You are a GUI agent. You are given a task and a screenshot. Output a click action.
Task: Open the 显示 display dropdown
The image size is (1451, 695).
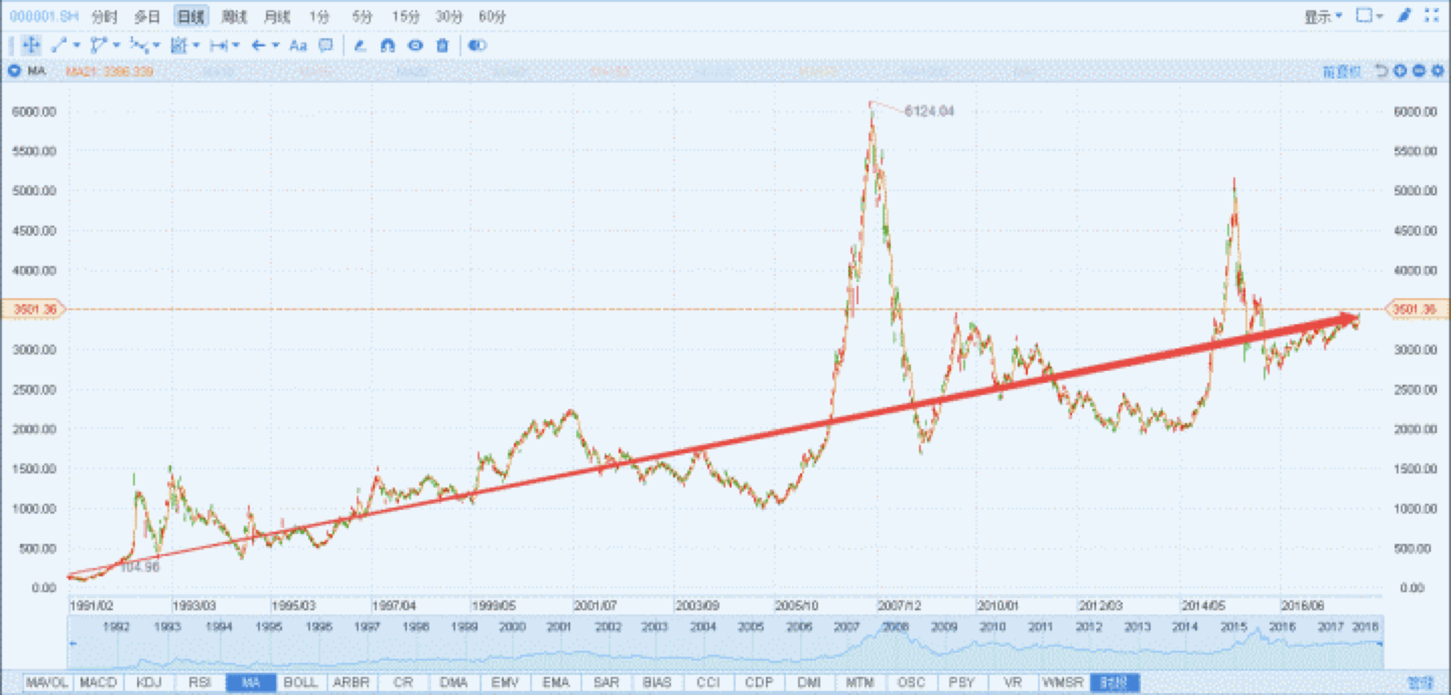tap(1324, 16)
